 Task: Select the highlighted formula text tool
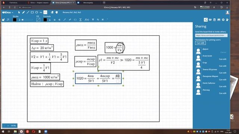tap(45, 12)
